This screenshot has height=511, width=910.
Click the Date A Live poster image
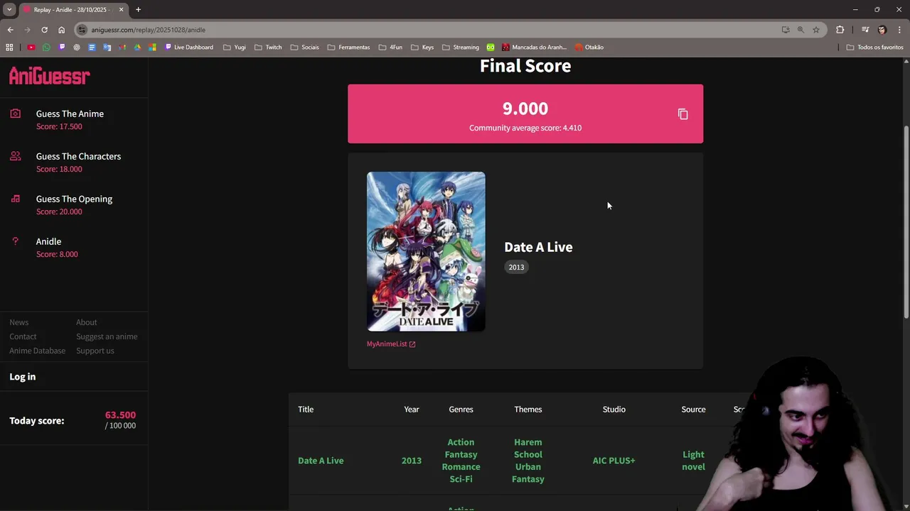(426, 251)
